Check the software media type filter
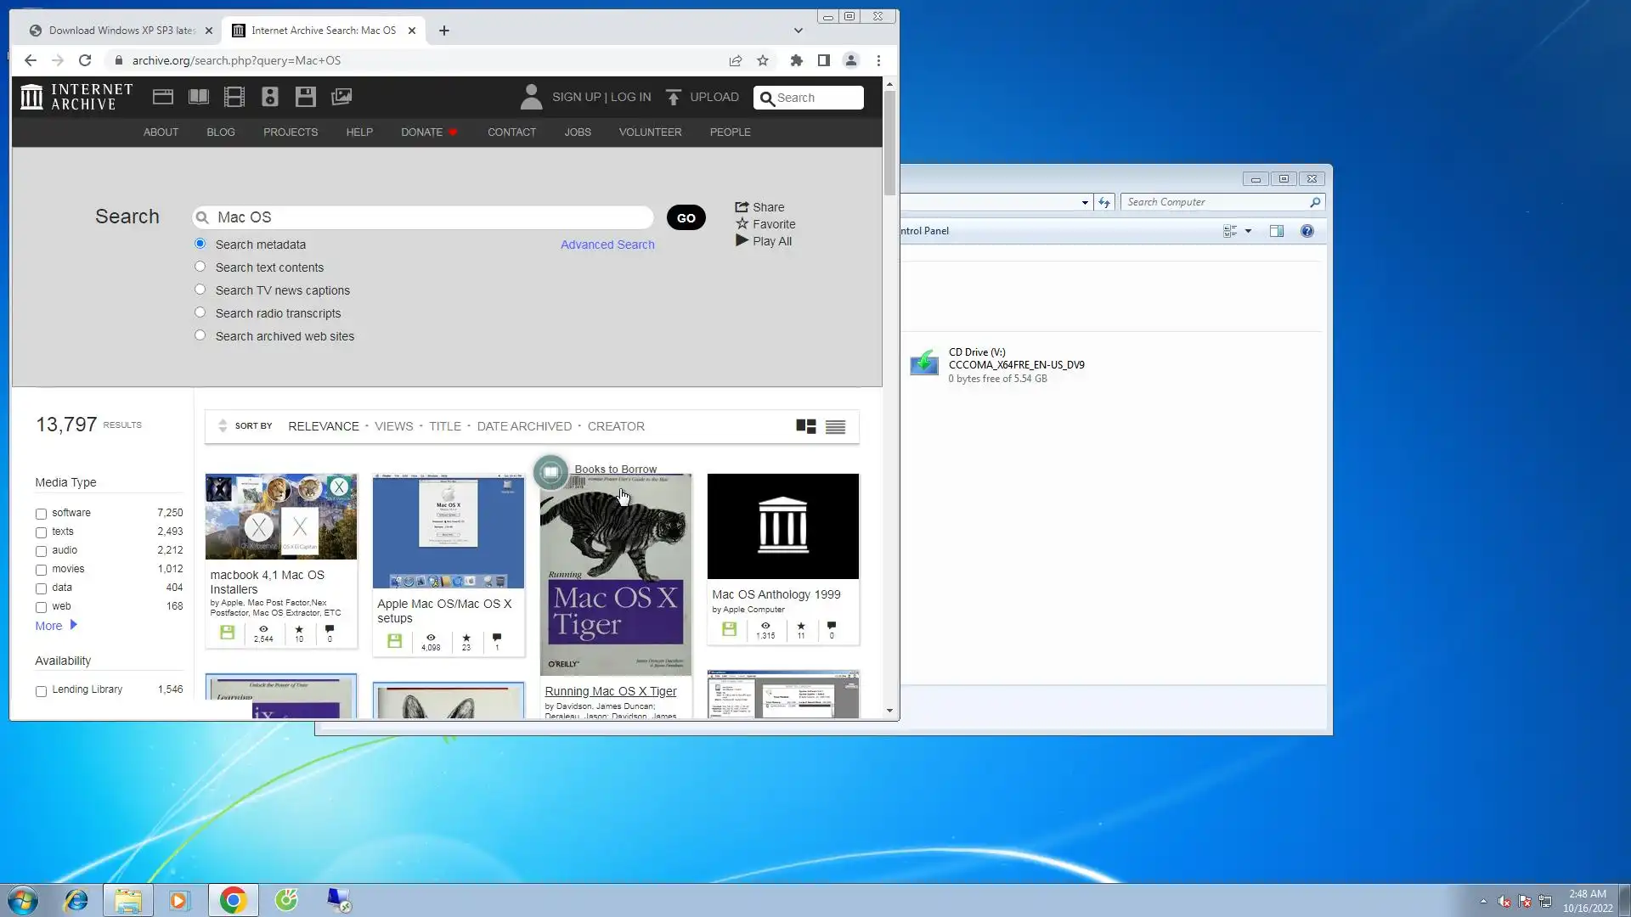1631x917 pixels. point(41,514)
